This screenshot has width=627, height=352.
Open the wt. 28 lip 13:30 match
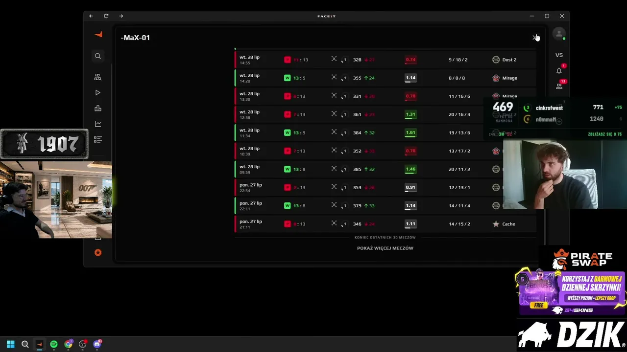click(385, 96)
